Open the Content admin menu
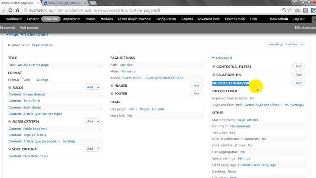The height and width of the screenshot is (178, 316). 33,19
